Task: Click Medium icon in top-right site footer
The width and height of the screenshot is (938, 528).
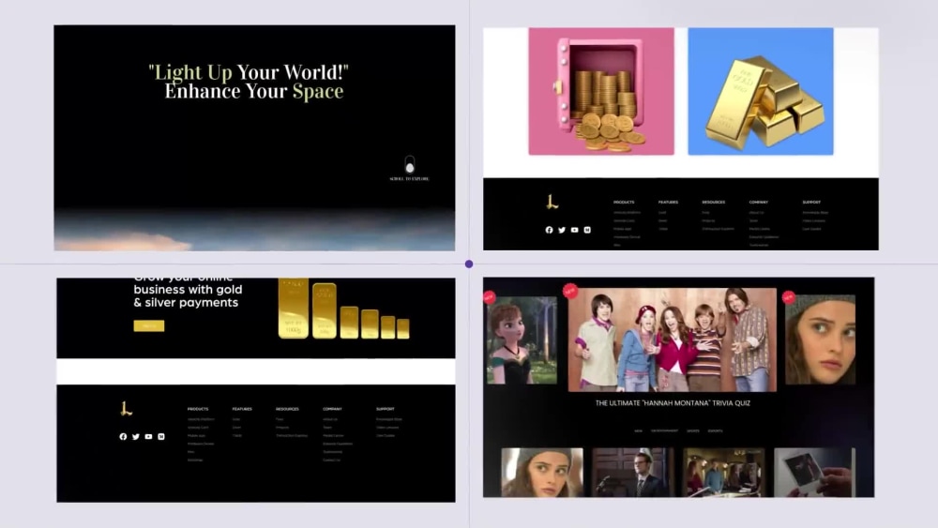Action: (587, 230)
